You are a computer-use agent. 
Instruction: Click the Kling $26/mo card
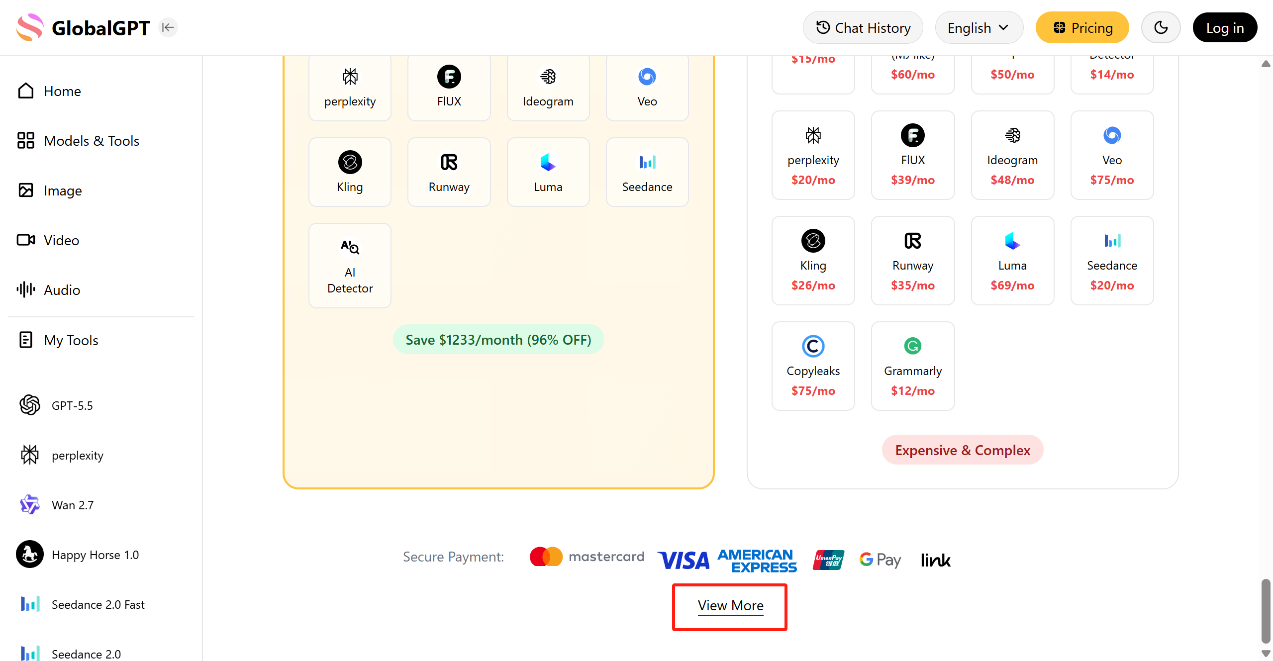813,261
